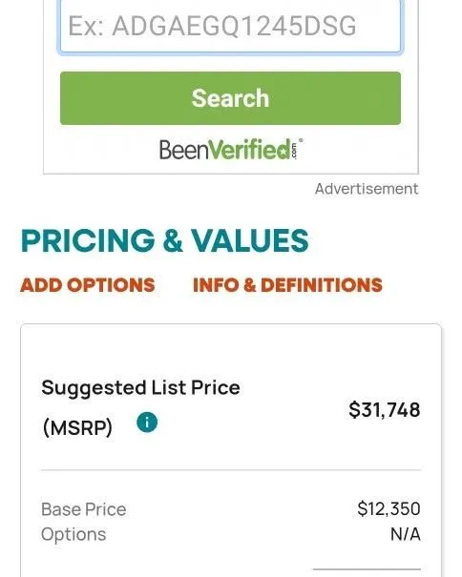Click the divider line below MSRP row
This screenshot has height=577, width=462.
(x=231, y=470)
